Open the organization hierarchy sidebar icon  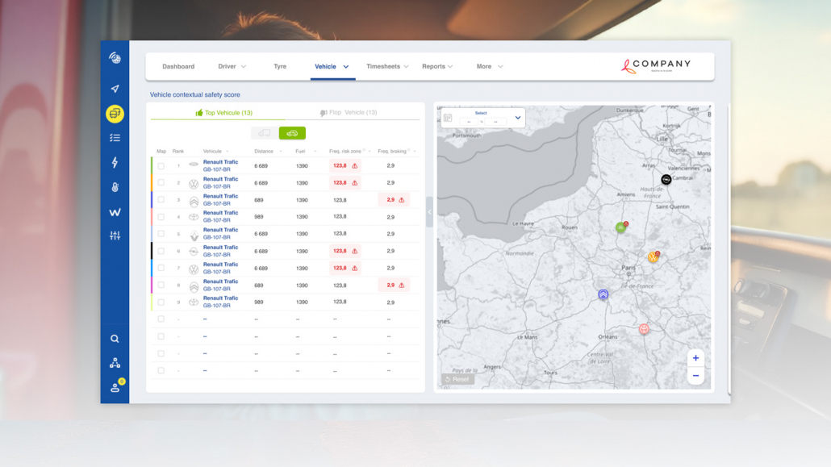tap(115, 363)
